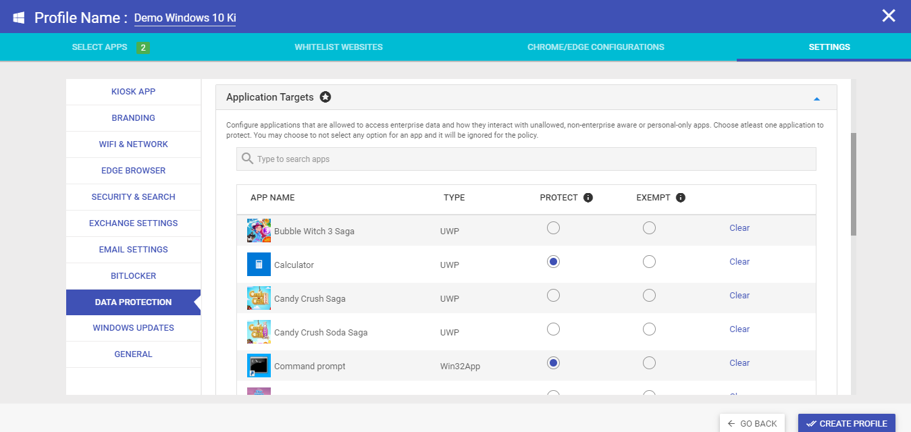Open General settings section
Viewport: 911px width, 432px height.
pos(133,354)
